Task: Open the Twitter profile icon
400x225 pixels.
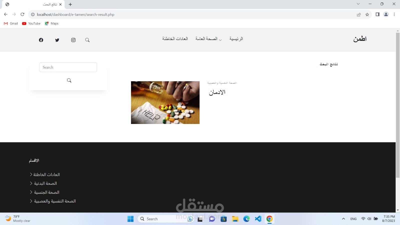Action: 57,40
